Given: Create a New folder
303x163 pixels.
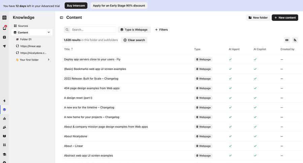Looking at the screenshot, I should click(258, 18).
